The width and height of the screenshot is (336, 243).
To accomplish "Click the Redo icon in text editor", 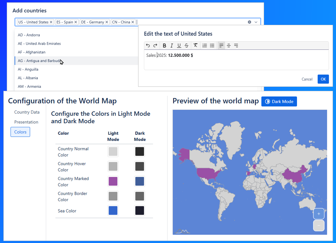I will pyautogui.click(x=155, y=46).
